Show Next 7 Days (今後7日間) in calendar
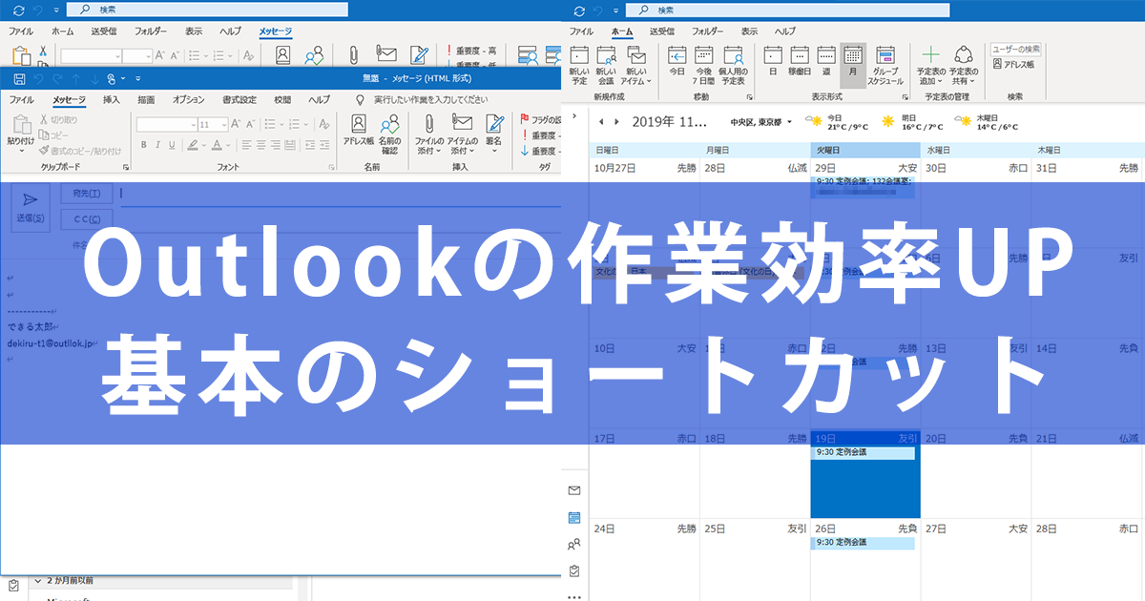1145x601 pixels. tap(704, 66)
